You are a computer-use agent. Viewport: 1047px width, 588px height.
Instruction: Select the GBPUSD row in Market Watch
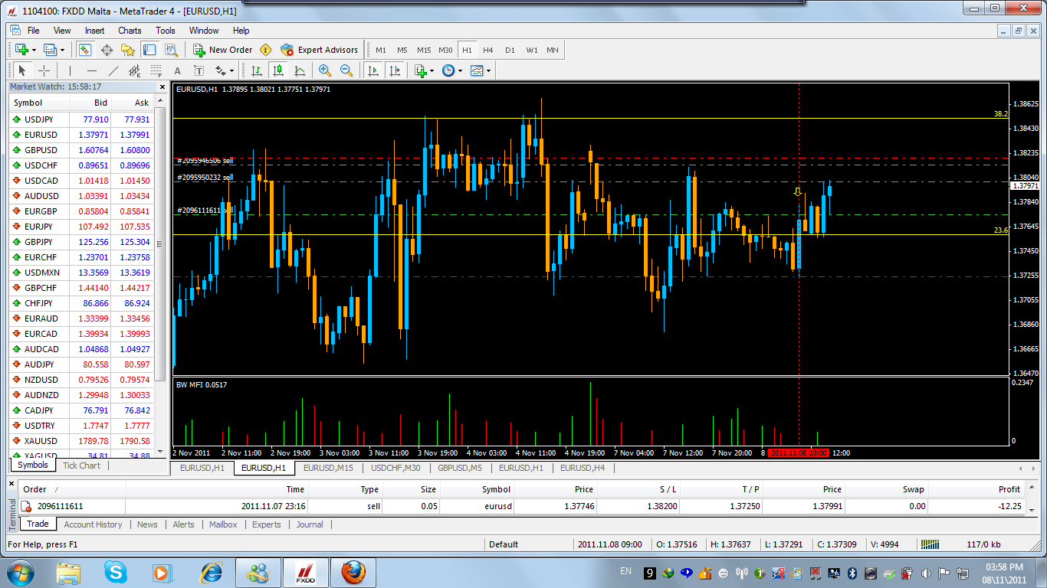coord(81,150)
